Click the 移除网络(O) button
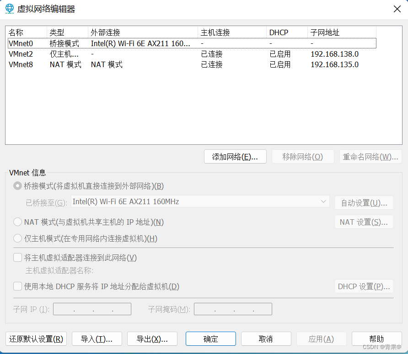Image resolution: width=408 pixels, height=354 pixels. click(x=303, y=157)
